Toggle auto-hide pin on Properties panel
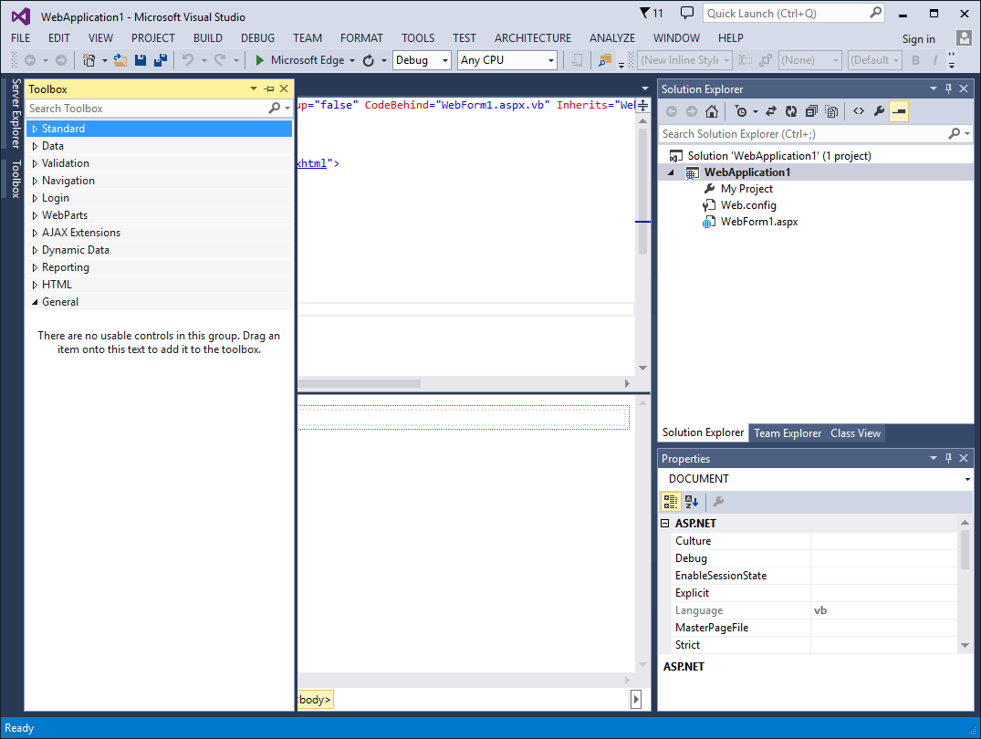 tap(948, 458)
